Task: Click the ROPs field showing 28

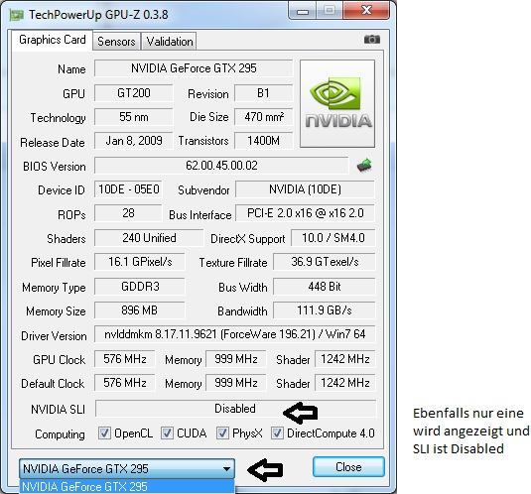Action: pos(128,213)
